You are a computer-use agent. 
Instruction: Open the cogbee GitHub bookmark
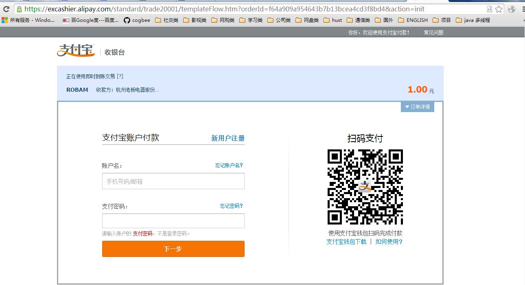point(137,20)
